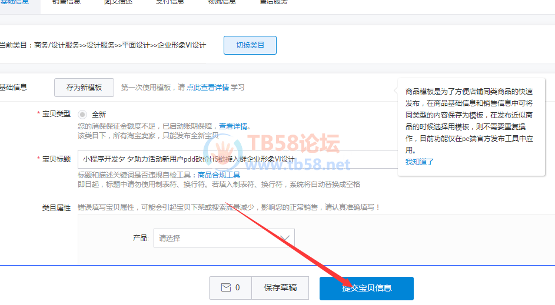Switch to the 基础信息 tab
This screenshot has height=305, width=555.
pos(15,2)
